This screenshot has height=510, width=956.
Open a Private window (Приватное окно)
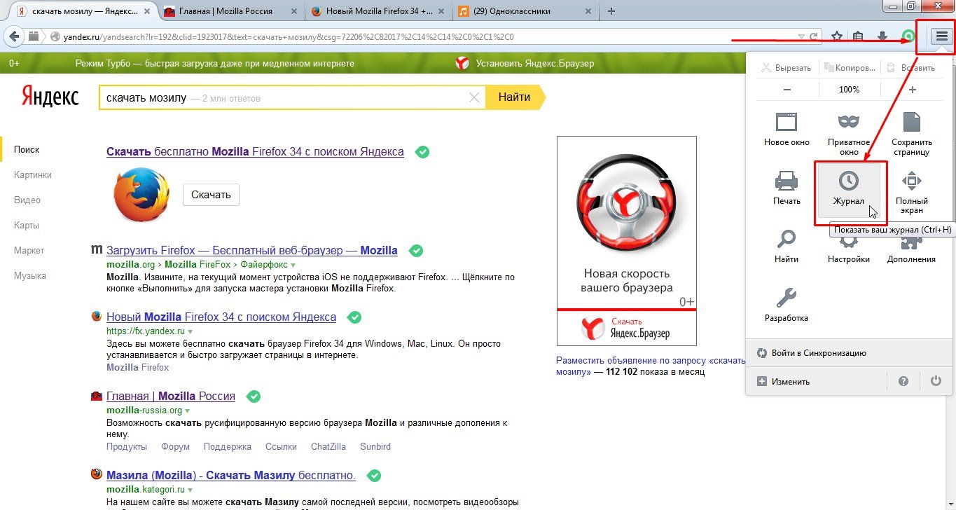click(849, 132)
